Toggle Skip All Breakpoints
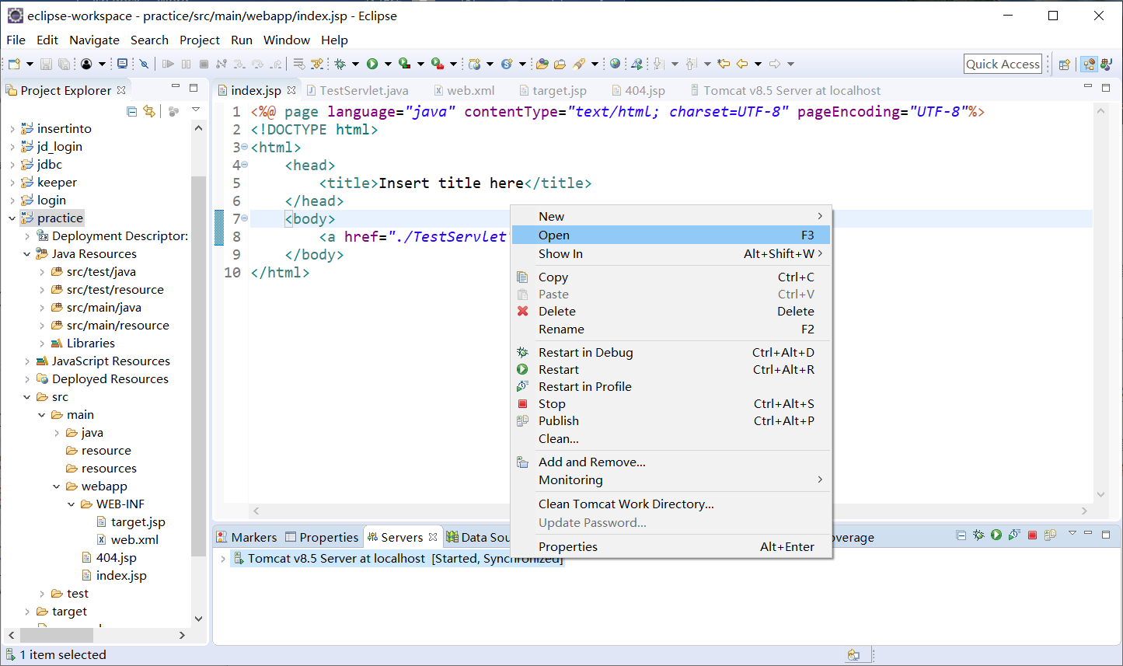 144,64
